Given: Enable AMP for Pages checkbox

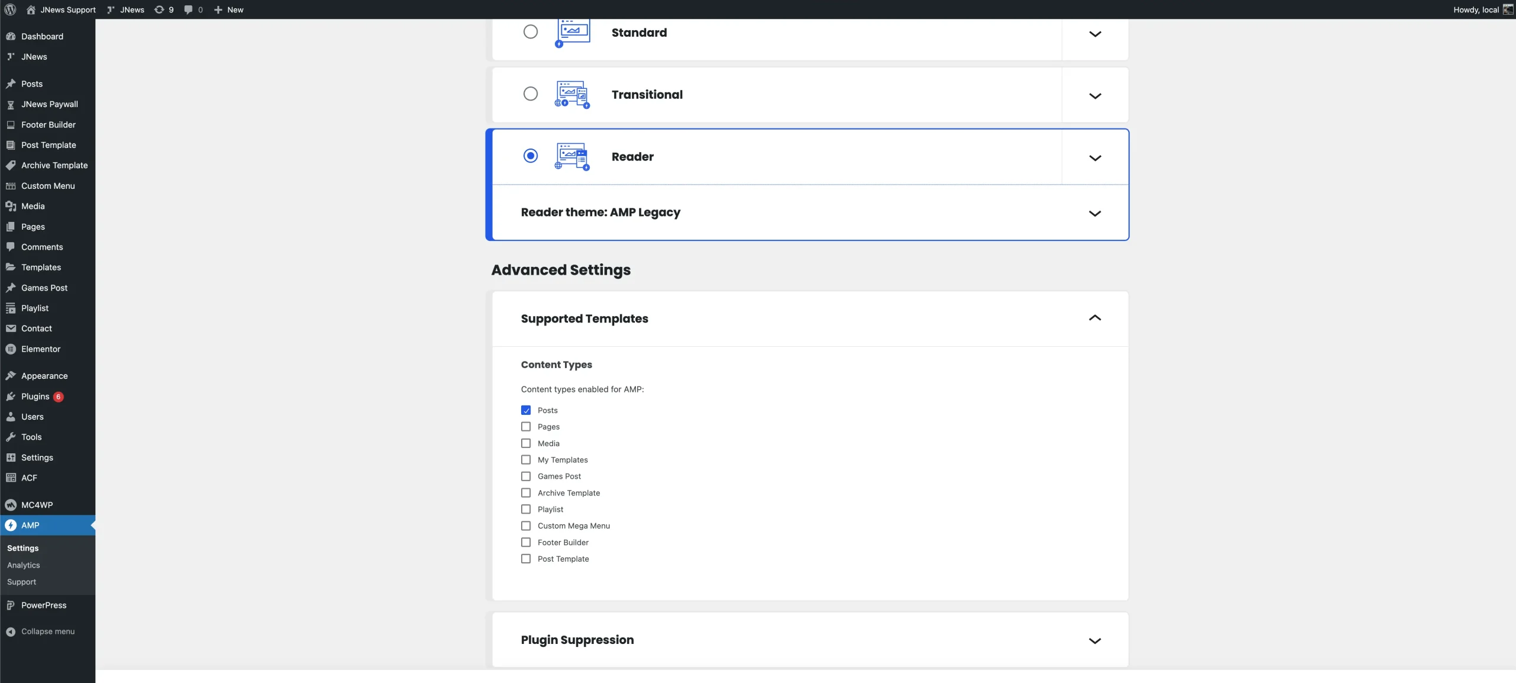Looking at the screenshot, I should pos(526,427).
